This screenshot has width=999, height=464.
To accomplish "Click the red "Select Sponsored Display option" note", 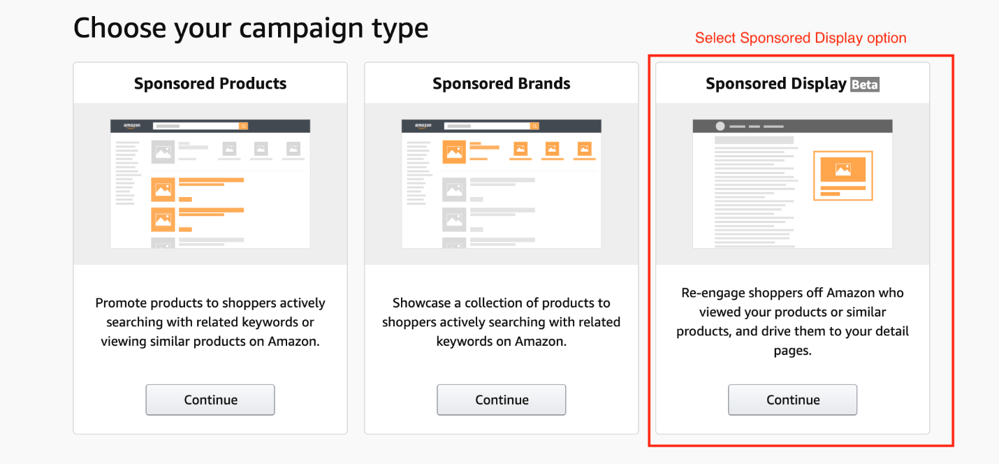I will pyautogui.click(x=801, y=38).
